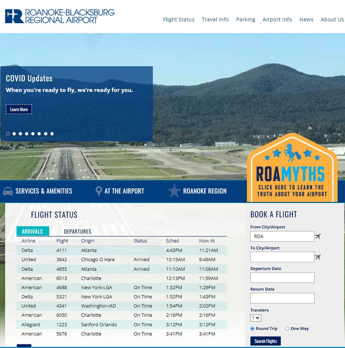Click flight number 4111 from Atlanta
345x348 pixels.
click(x=61, y=250)
